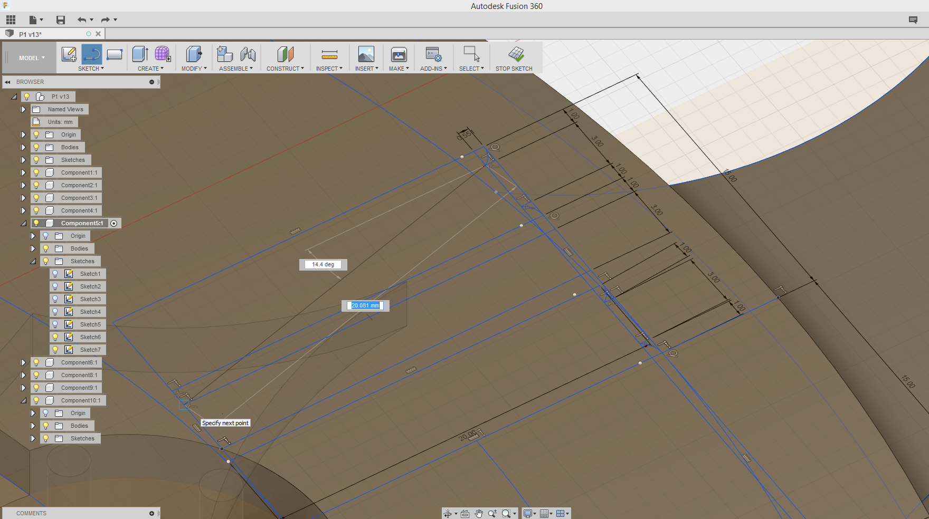Screen dimensions: 929x519
Task: Click the Look At icon
Action: click(465, 514)
